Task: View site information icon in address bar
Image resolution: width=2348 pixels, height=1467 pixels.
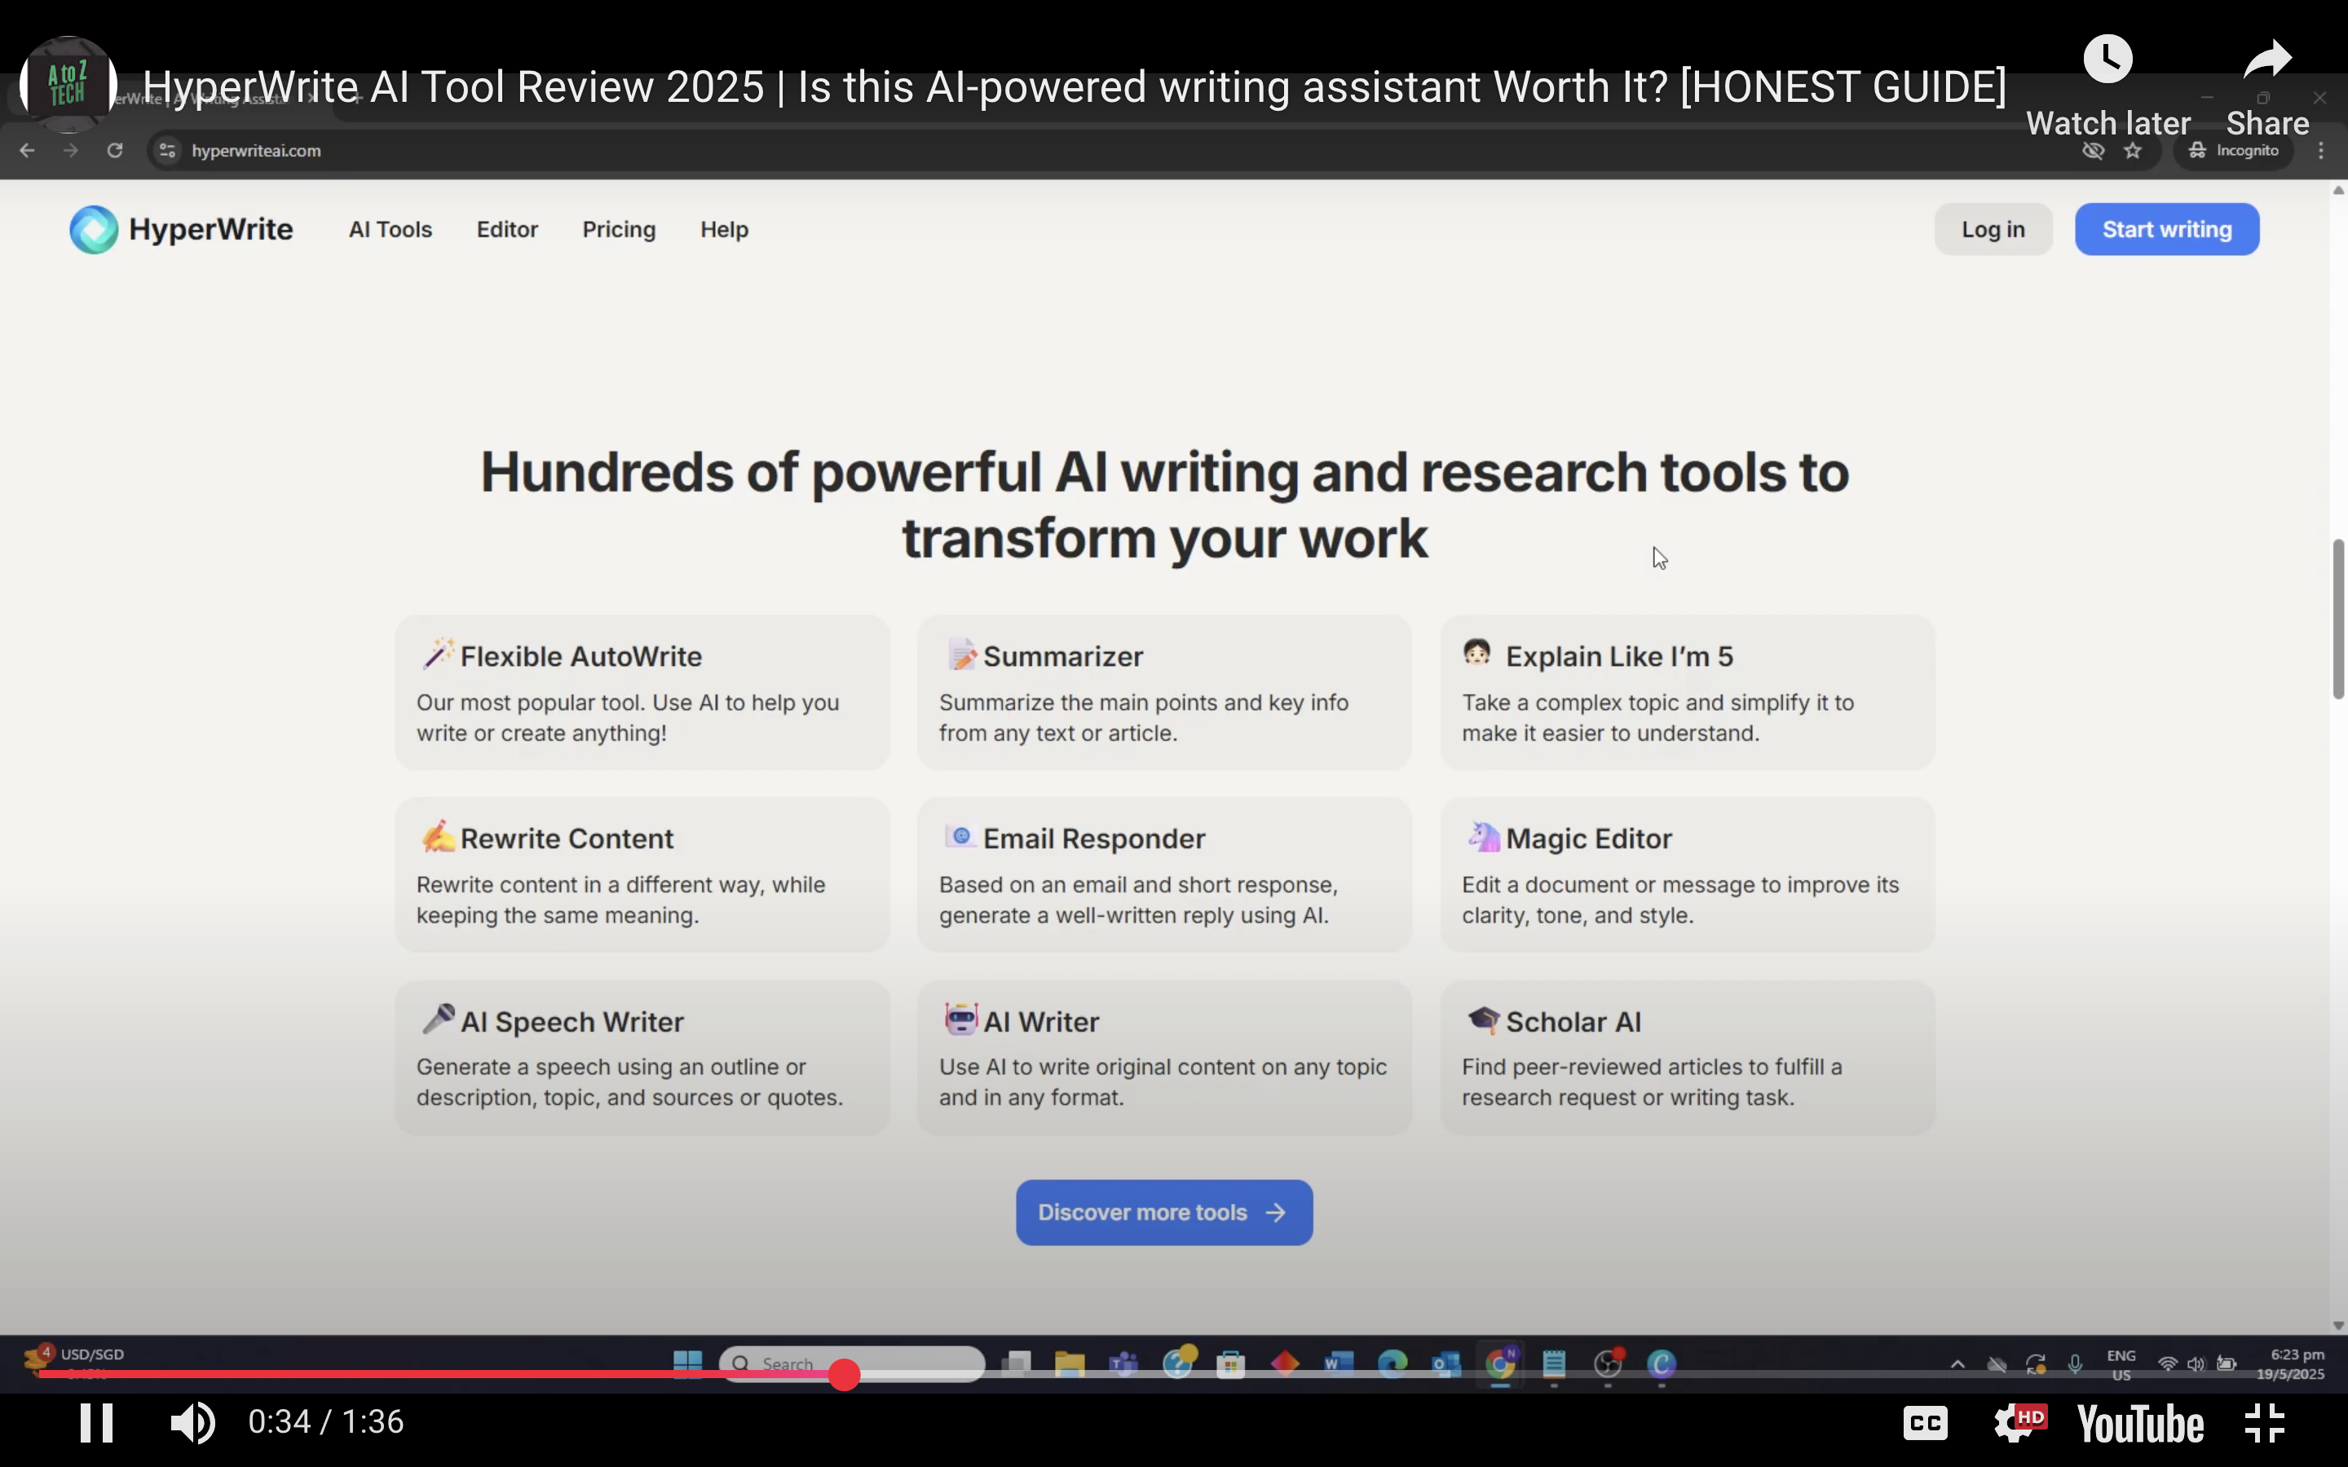Action: point(168,151)
